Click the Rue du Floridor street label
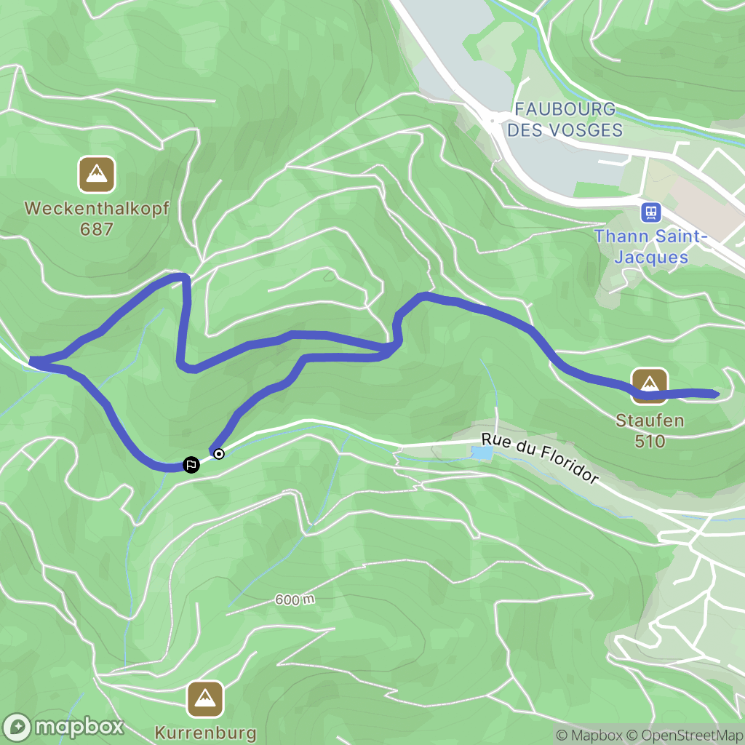 (x=539, y=458)
